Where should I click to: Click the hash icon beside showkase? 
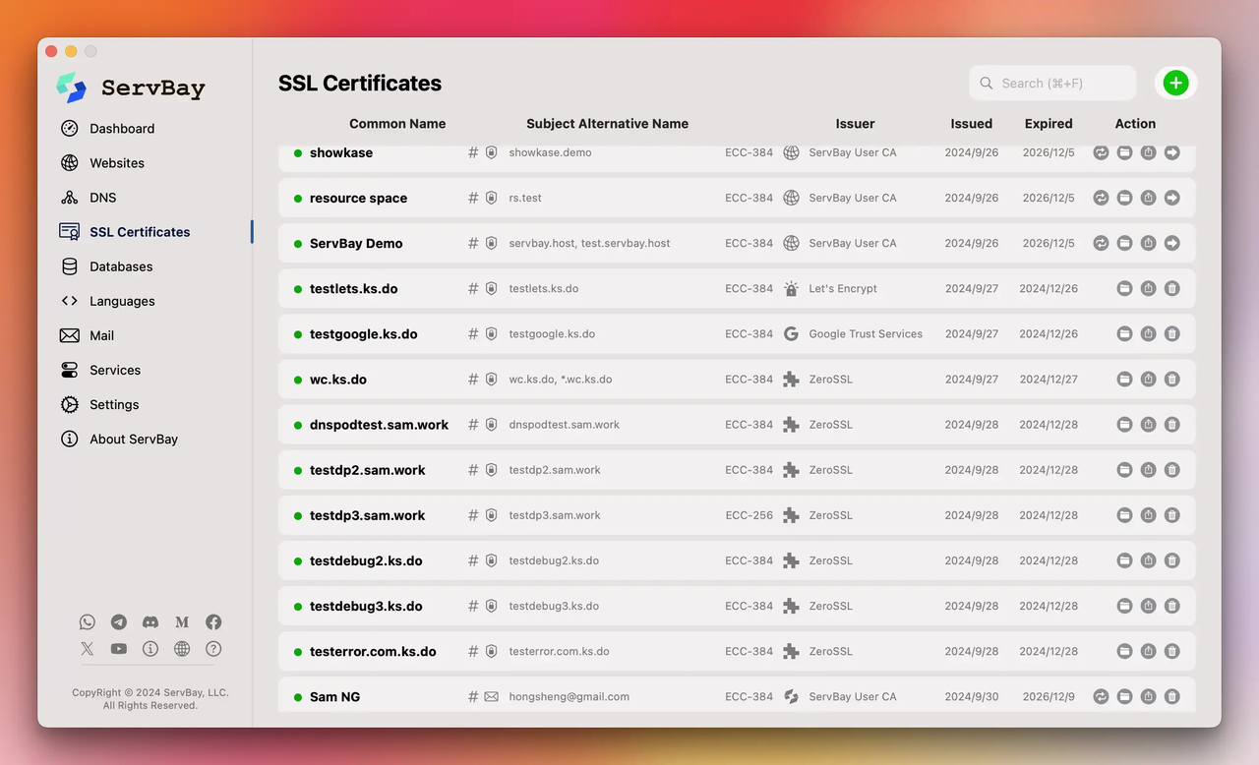472,152
